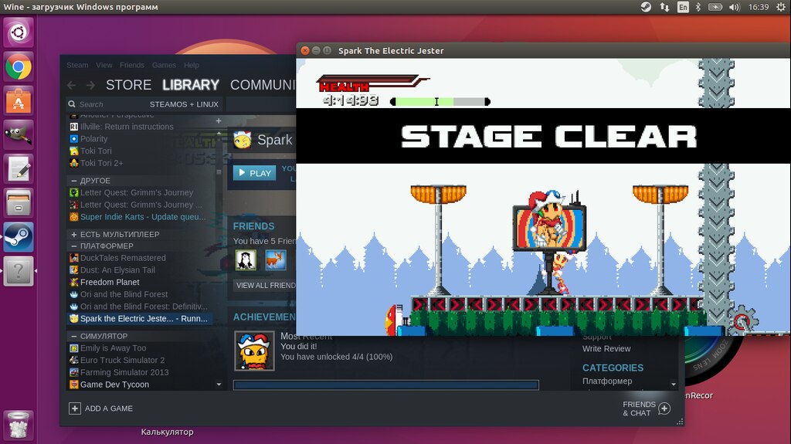Click the jester achievement icon
The width and height of the screenshot is (791, 444).
click(254, 351)
